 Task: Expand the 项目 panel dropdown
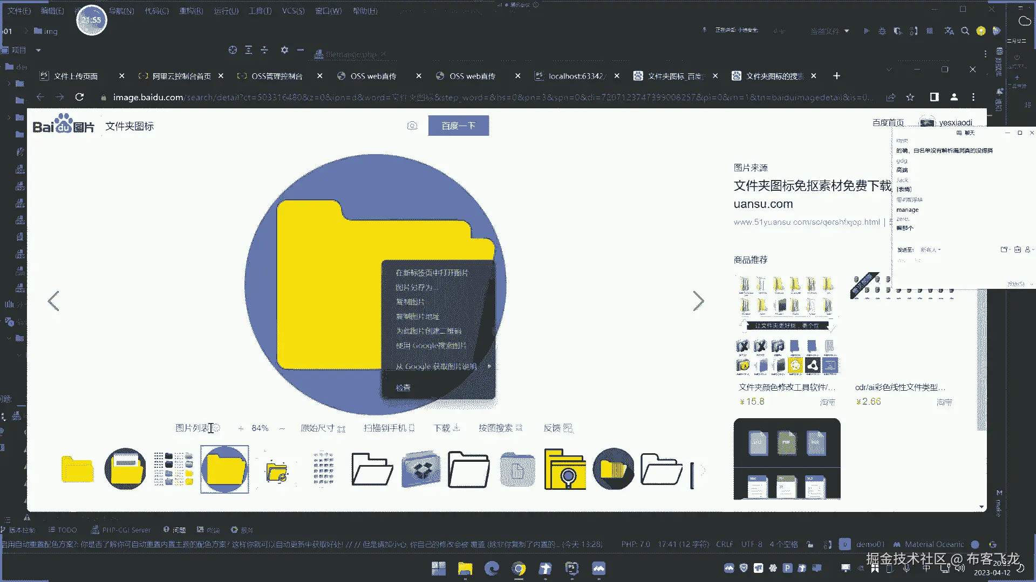pos(38,50)
